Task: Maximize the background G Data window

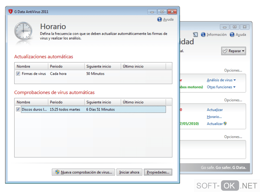Action: coord(235,27)
